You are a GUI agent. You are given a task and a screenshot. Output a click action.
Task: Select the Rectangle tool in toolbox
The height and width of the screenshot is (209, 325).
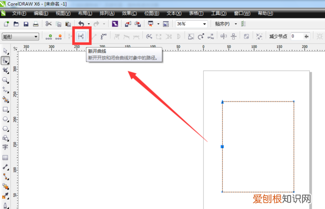click(x=5, y=109)
